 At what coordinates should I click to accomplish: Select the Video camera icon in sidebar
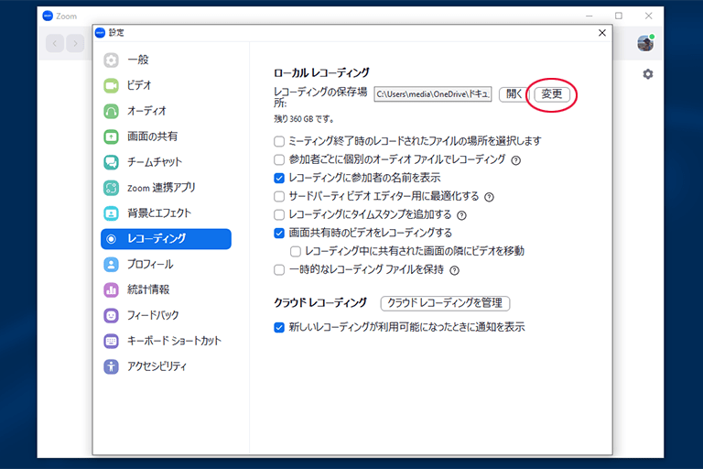point(112,85)
